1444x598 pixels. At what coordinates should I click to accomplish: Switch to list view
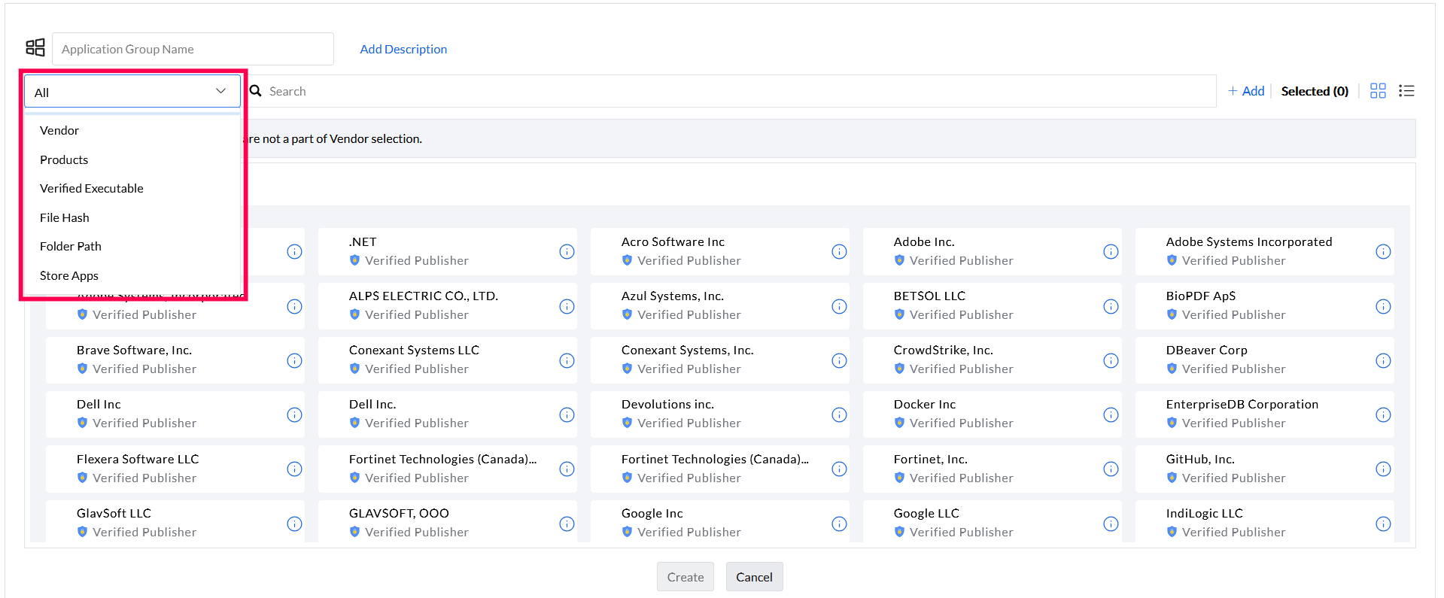1406,91
